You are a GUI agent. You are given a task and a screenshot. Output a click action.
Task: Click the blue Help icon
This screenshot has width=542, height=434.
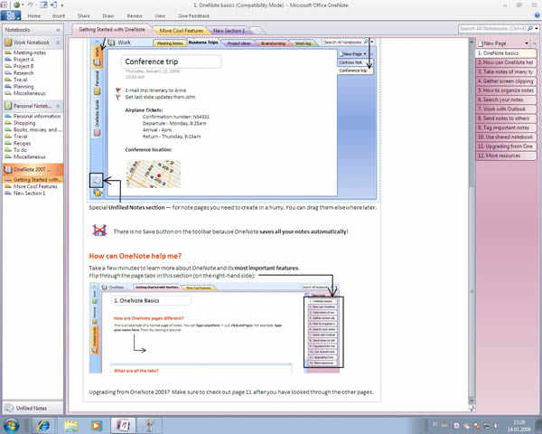coord(537,15)
